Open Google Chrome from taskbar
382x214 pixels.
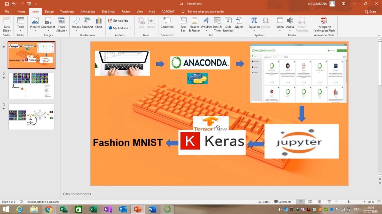click(x=48, y=210)
